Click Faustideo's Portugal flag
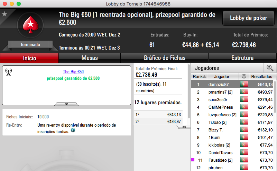Image resolution: width=277 pixels, height=171 pixels. coord(244,160)
